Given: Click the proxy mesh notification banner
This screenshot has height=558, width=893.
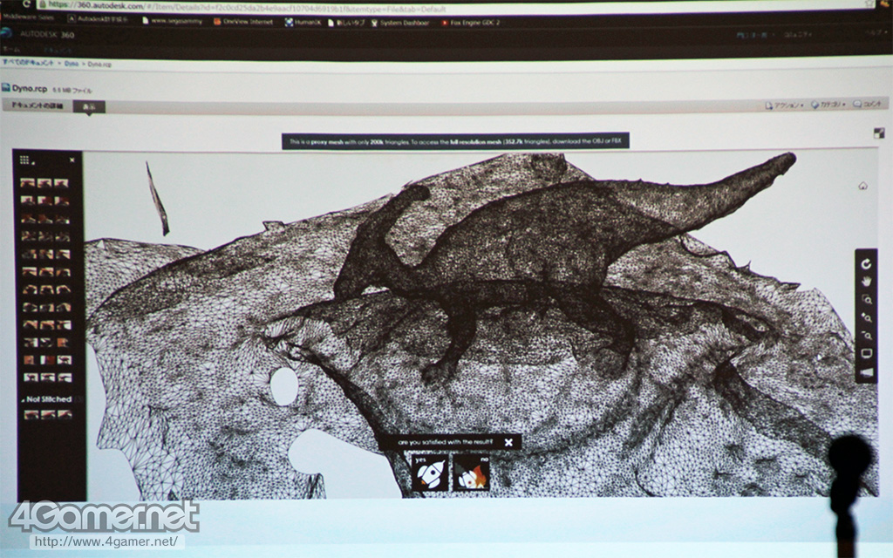Looking at the screenshot, I should [455, 141].
